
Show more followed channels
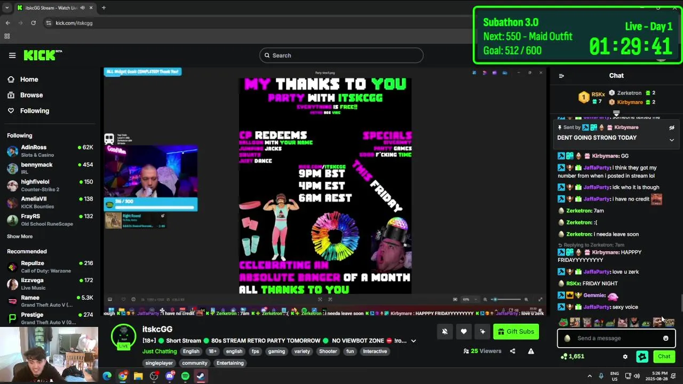pos(20,236)
